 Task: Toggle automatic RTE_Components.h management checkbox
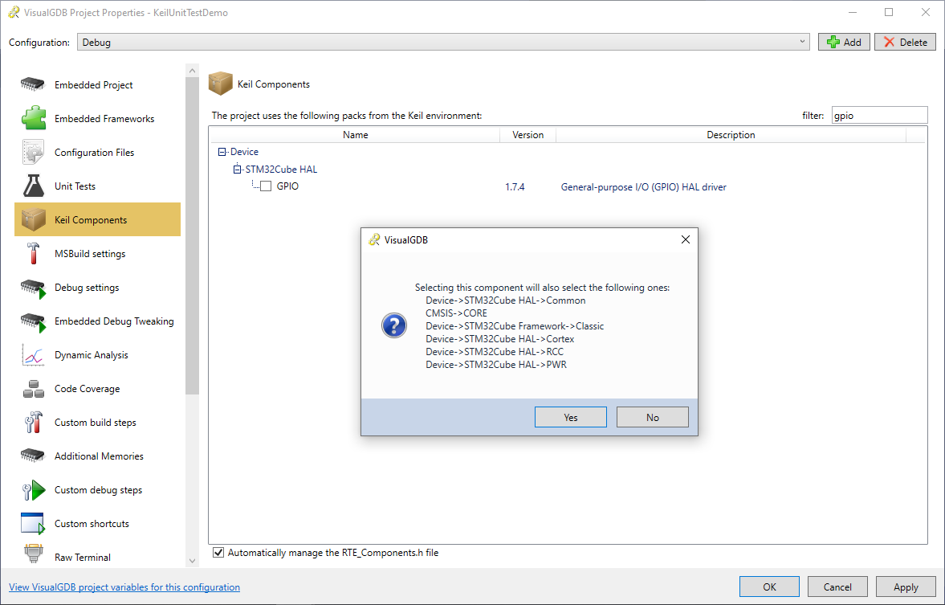pyautogui.click(x=218, y=553)
